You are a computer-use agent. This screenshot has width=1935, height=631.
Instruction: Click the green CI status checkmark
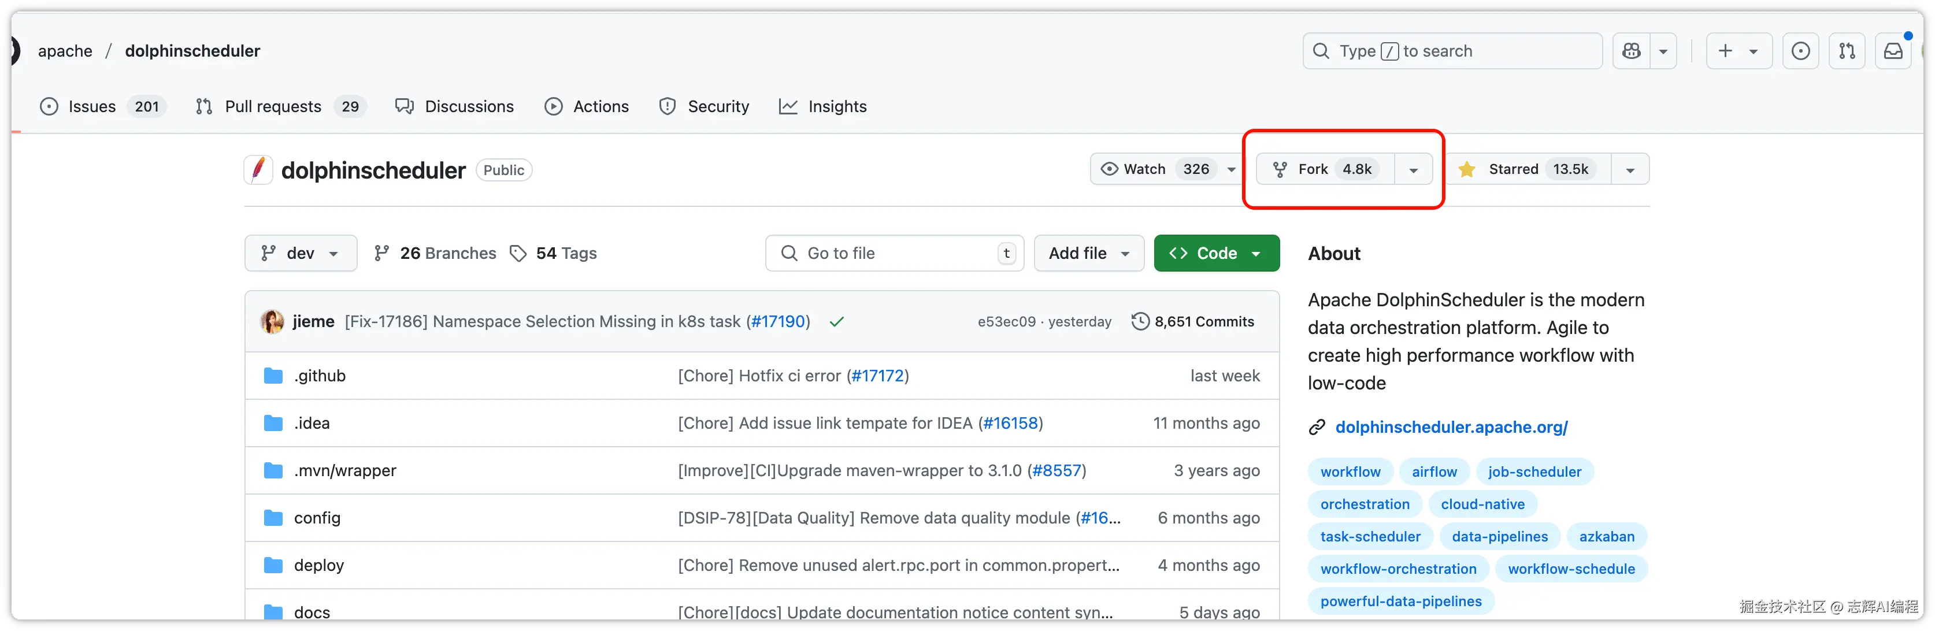(837, 321)
